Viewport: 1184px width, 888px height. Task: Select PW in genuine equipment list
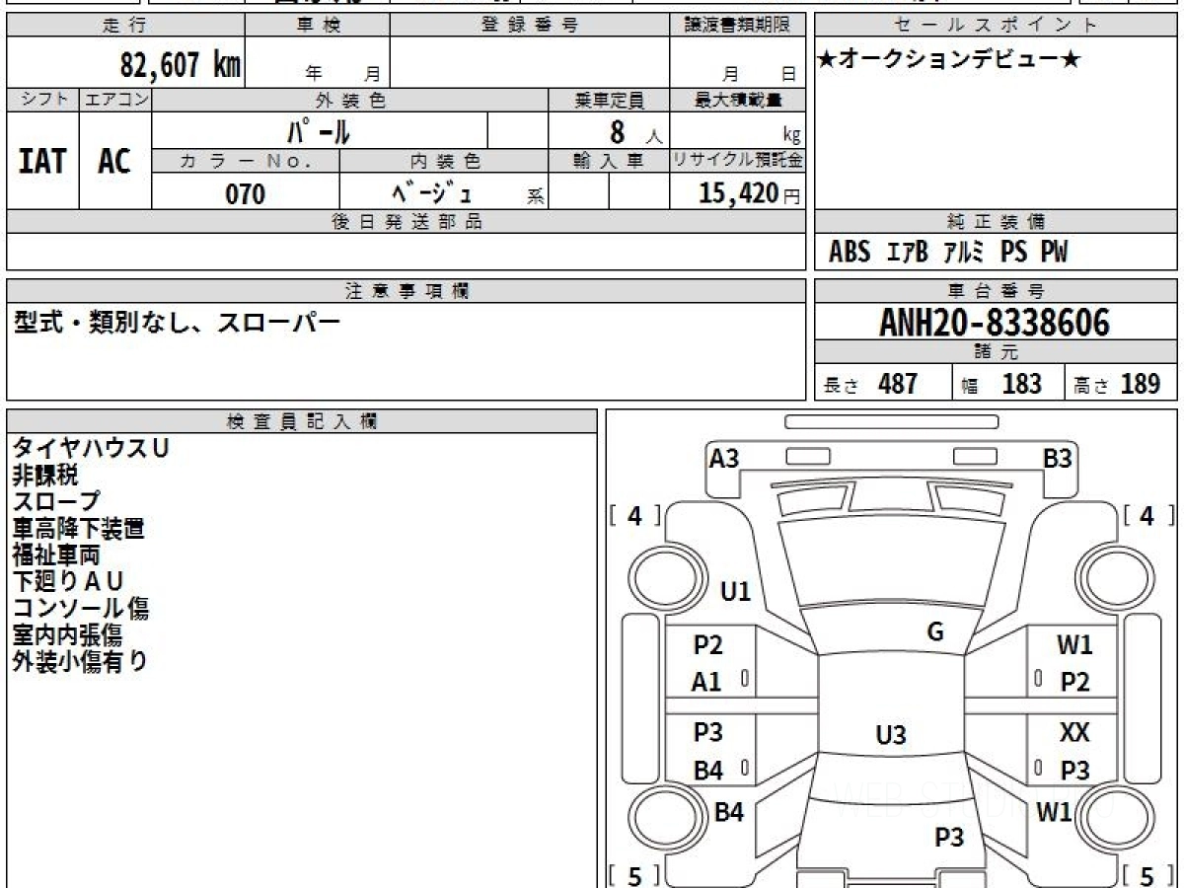point(1054,252)
